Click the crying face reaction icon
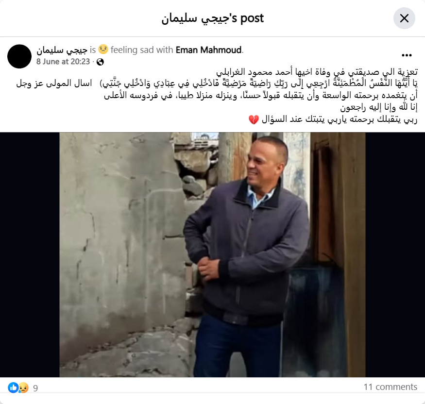The height and width of the screenshot is (404, 425). 23,387
